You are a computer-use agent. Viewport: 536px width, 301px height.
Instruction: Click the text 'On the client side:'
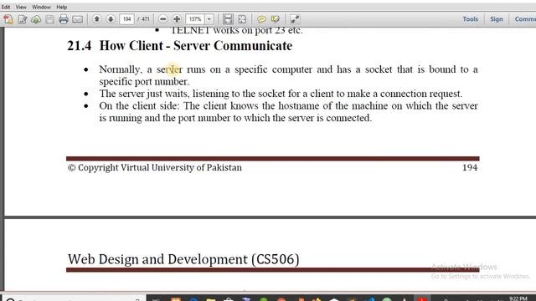139,106
